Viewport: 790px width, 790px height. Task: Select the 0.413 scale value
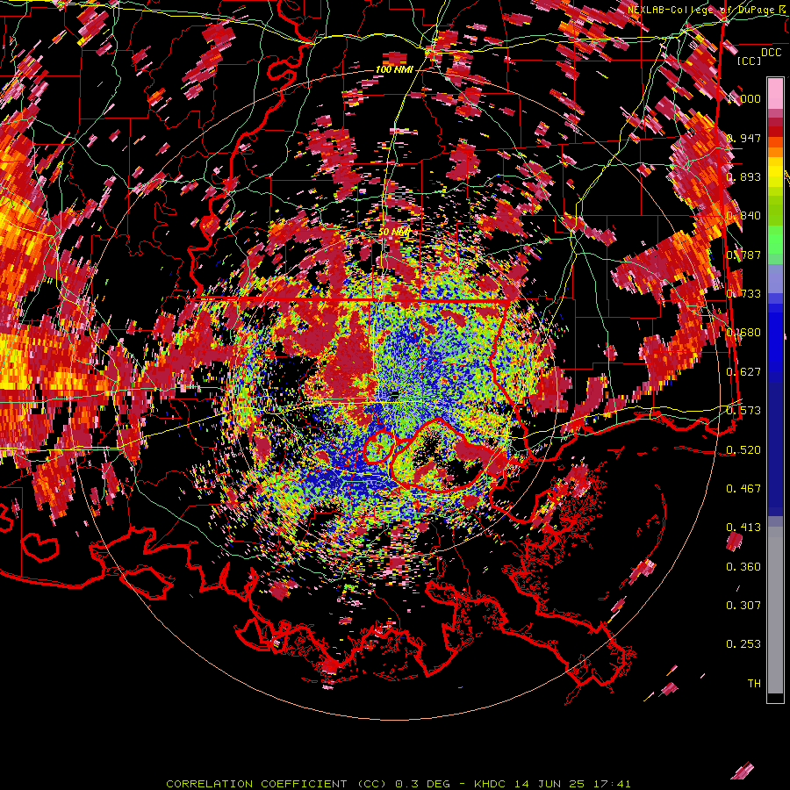click(x=743, y=528)
